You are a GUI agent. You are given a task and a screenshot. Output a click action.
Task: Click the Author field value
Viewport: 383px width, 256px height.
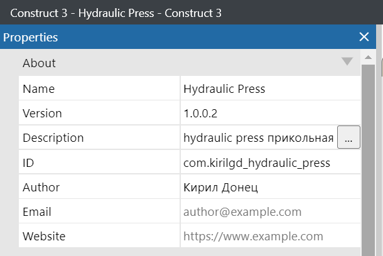[271, 187]
